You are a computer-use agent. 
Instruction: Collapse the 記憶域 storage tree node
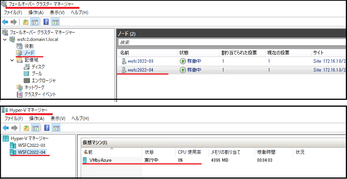coord(12,60)
